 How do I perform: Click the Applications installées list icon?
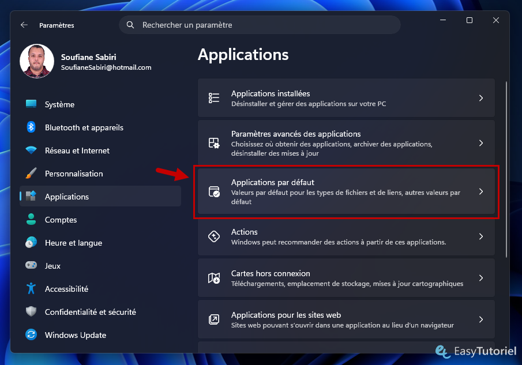pos(214,98)
